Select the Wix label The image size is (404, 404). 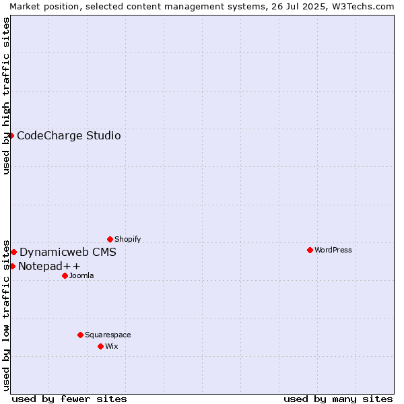pos(112,346)
